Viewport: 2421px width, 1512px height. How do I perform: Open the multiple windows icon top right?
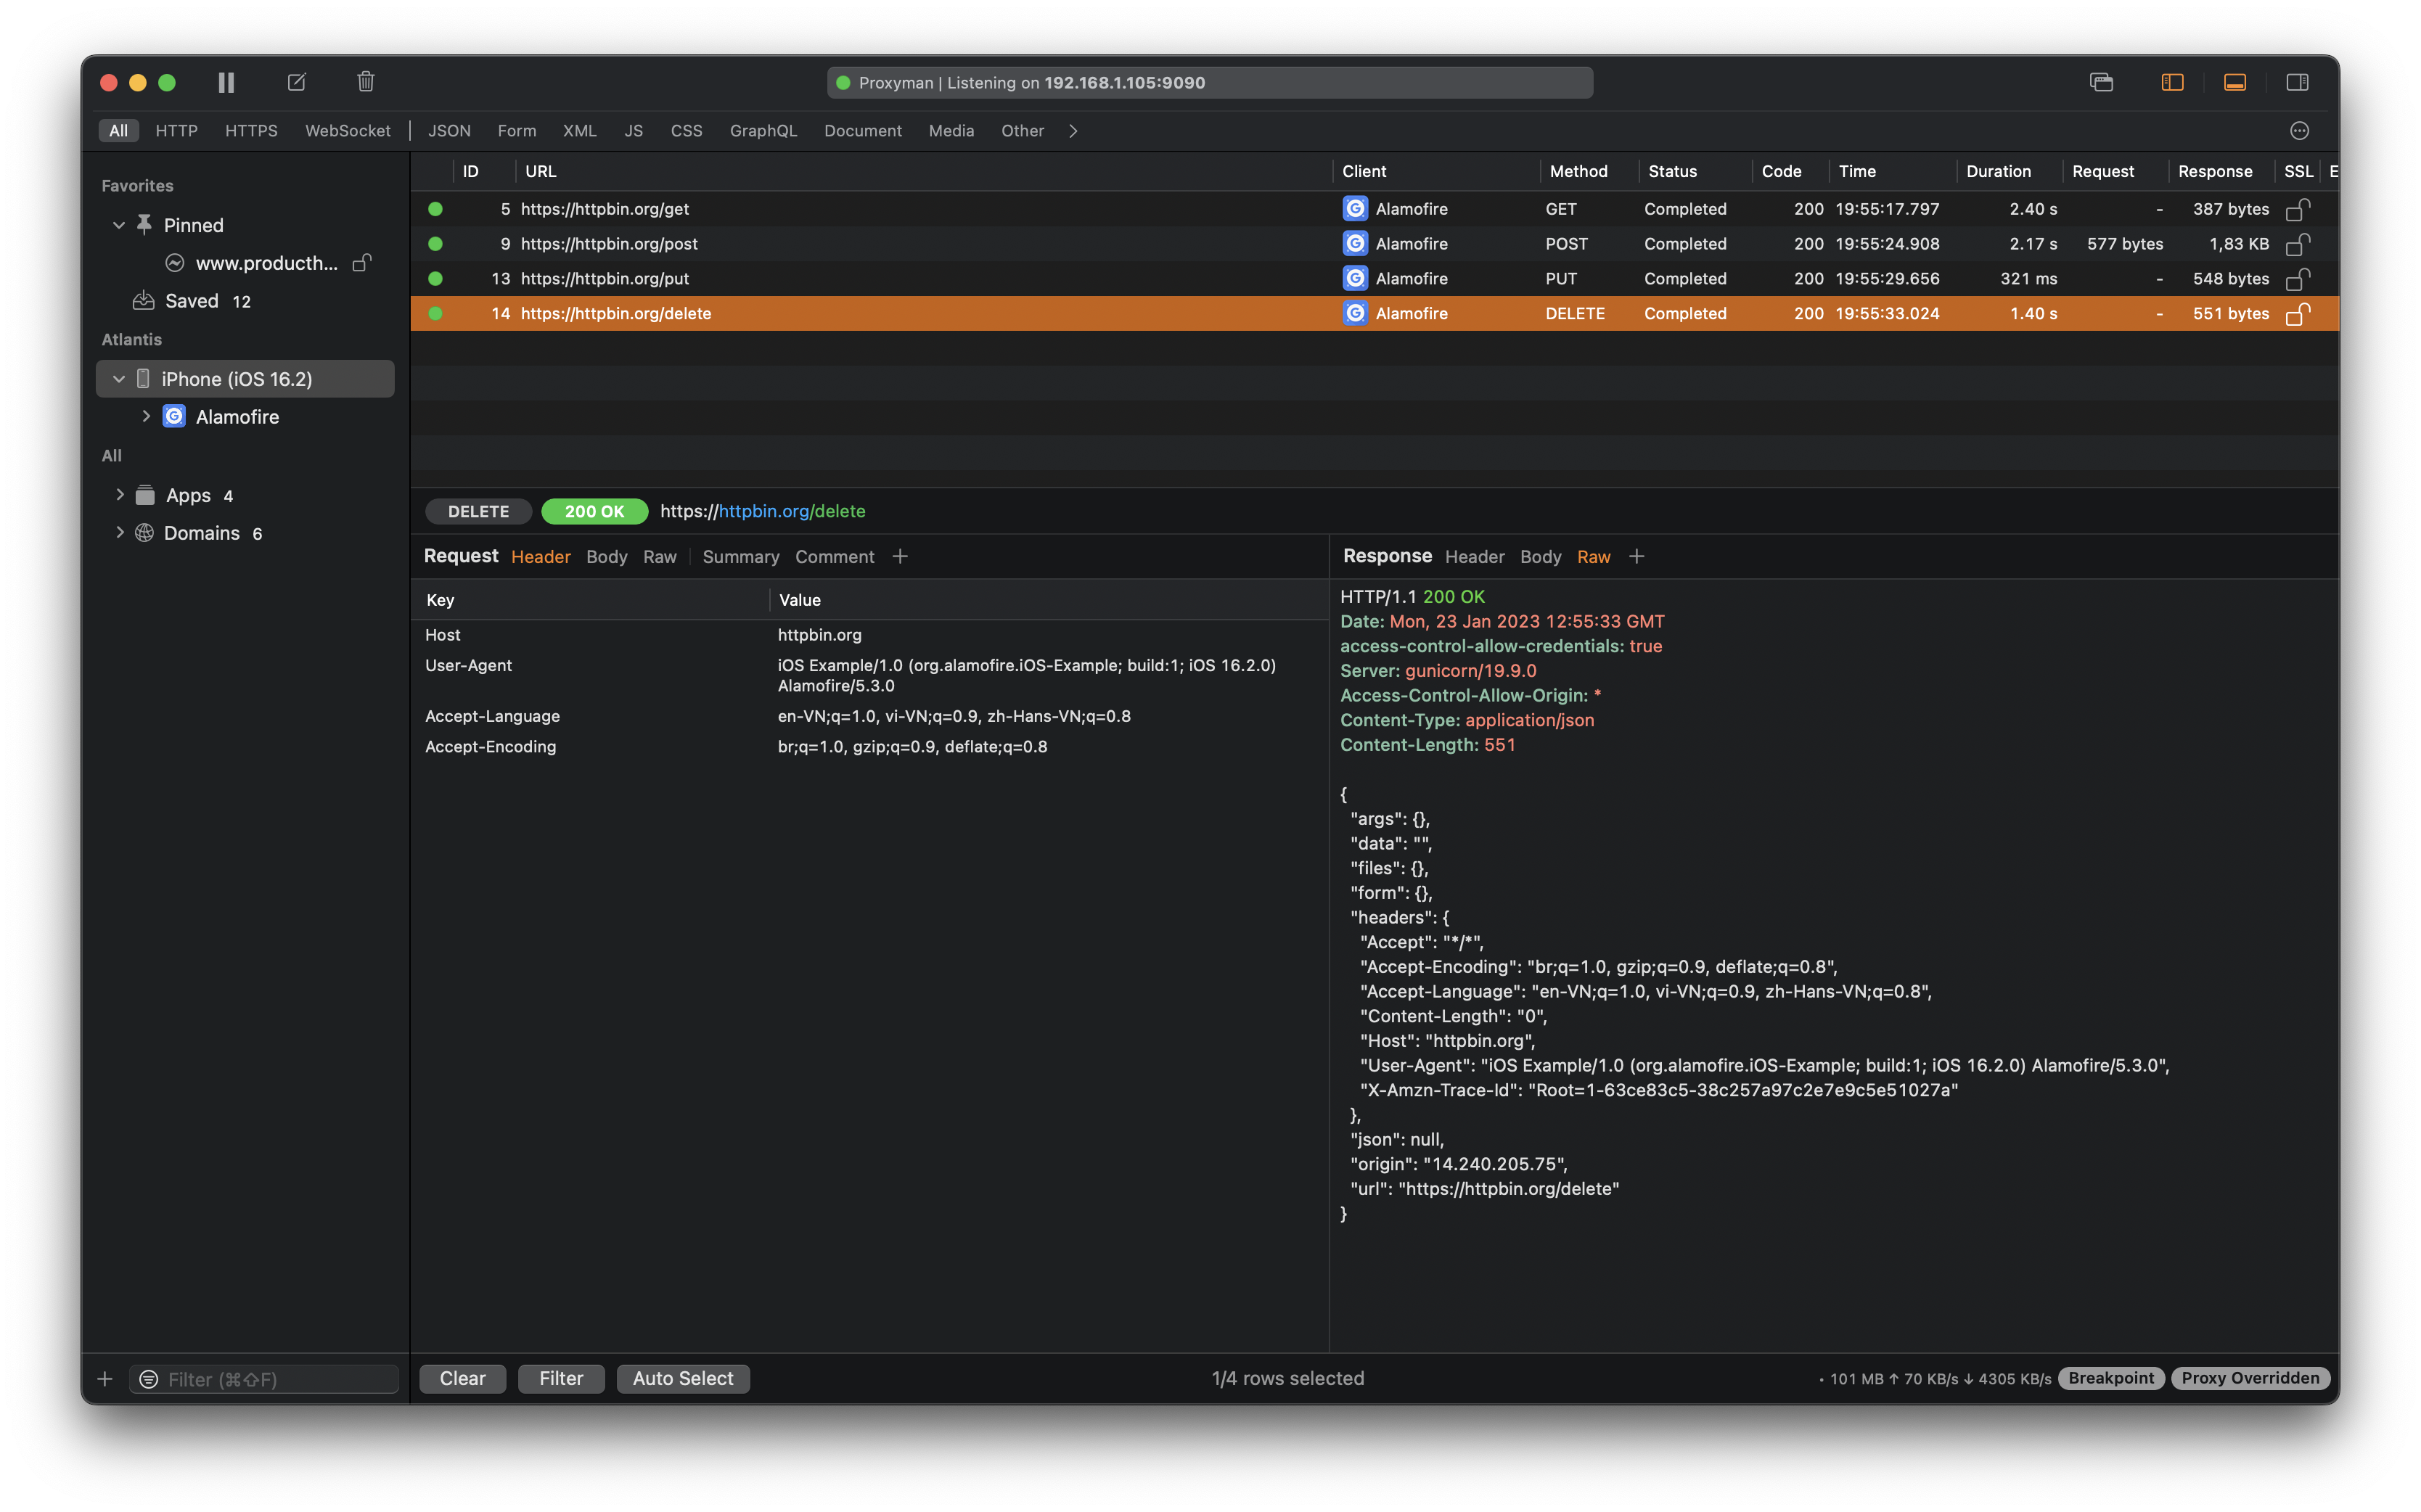point(2101,82)
